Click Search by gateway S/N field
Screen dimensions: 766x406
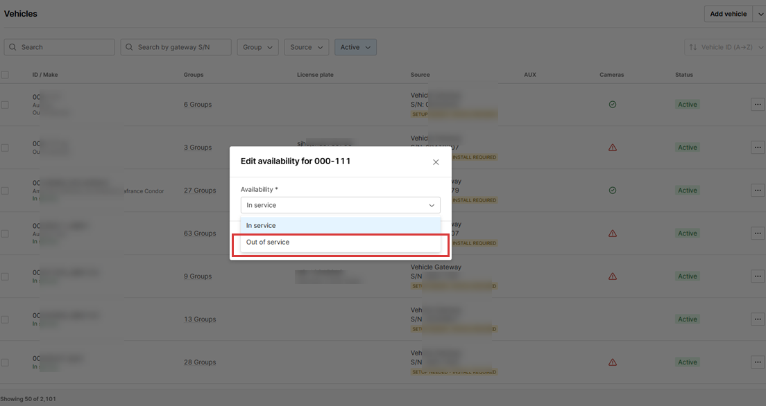176,47
